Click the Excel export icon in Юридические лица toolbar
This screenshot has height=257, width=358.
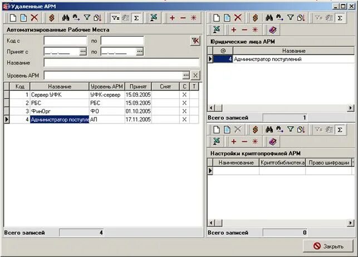(x=217, y=29)
